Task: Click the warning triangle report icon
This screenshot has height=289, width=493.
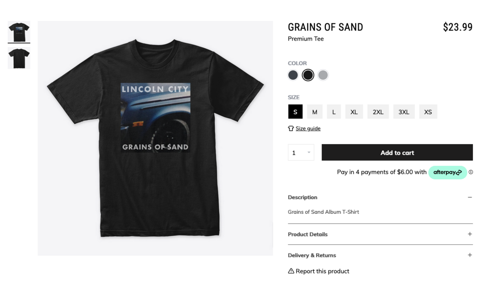Action: point(291,271)
